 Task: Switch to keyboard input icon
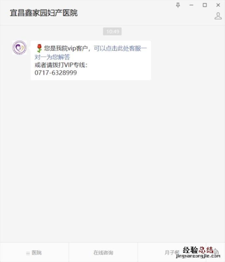click(x=216, y=252)
